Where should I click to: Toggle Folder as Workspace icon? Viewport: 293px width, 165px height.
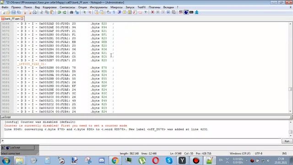click(140, 12)
